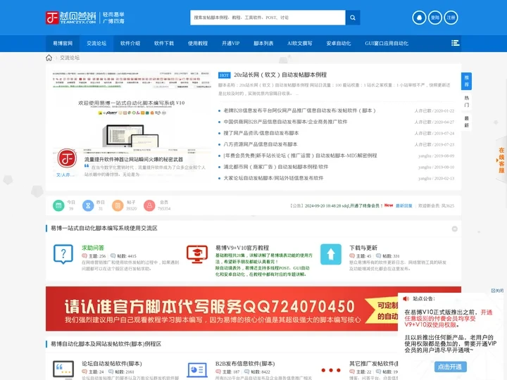Open 下载与更新 upward arrow icon
This screenshot has width=507, height=380.
(x=331, y=254)
